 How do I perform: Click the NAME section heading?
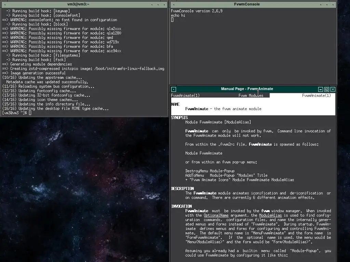point(175,104)
